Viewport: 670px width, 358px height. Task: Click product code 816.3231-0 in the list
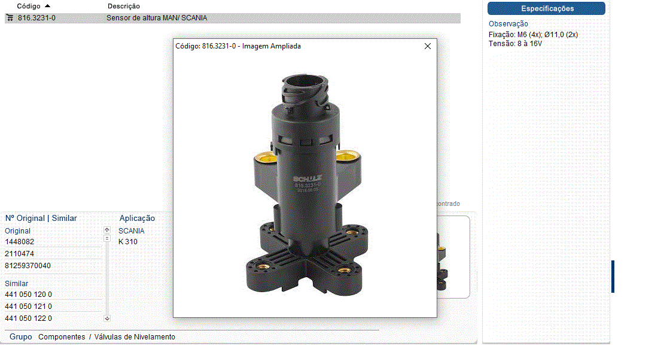tap(36, 18)
